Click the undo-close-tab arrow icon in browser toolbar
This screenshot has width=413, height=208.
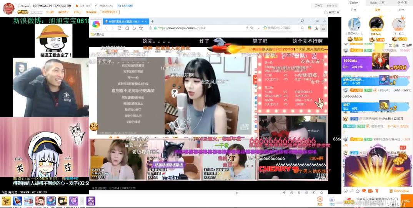click(134, 28)
